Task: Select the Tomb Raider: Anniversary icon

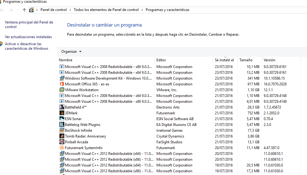Action: pyautogui.click(x=62, y=136)
